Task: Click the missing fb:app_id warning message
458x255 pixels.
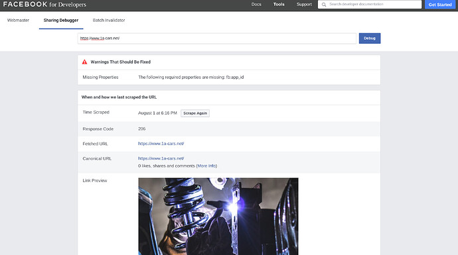Action: point(191,77)
